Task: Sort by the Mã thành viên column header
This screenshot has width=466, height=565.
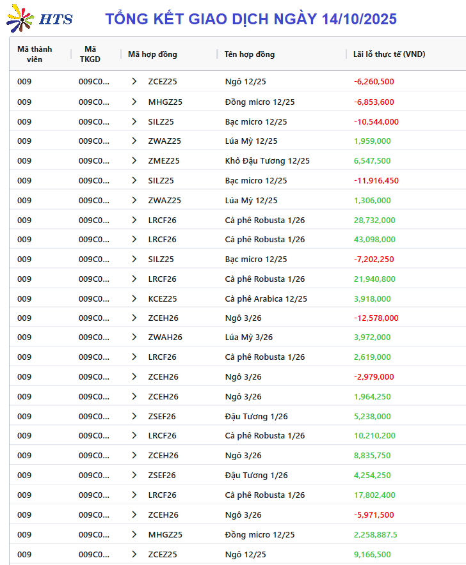Action: pos(35,54)
